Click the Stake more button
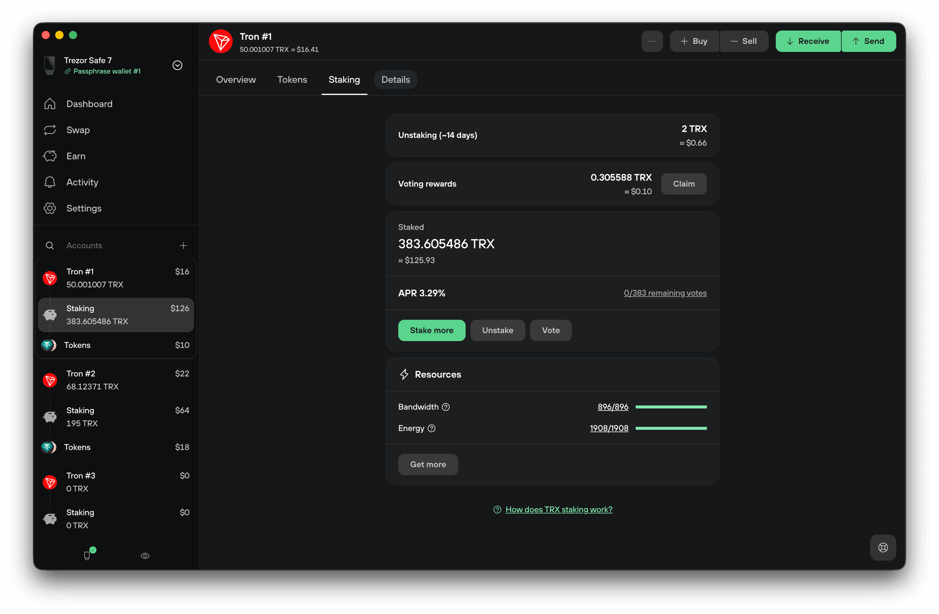 click(x=432, y=330)
